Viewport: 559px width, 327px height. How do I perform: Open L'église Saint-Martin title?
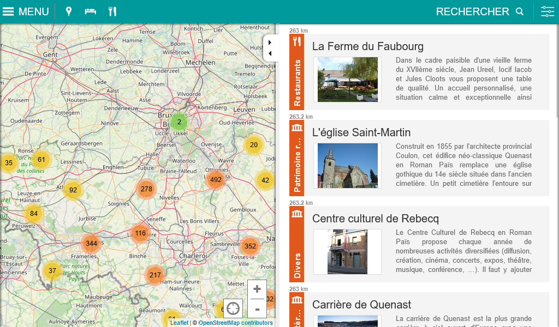pos(361,132)
